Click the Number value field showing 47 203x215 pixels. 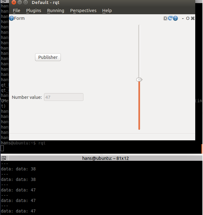tap(64, 97)
